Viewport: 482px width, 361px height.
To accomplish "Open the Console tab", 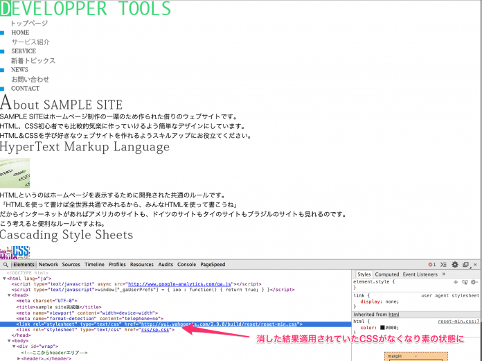I will [186, 265].
